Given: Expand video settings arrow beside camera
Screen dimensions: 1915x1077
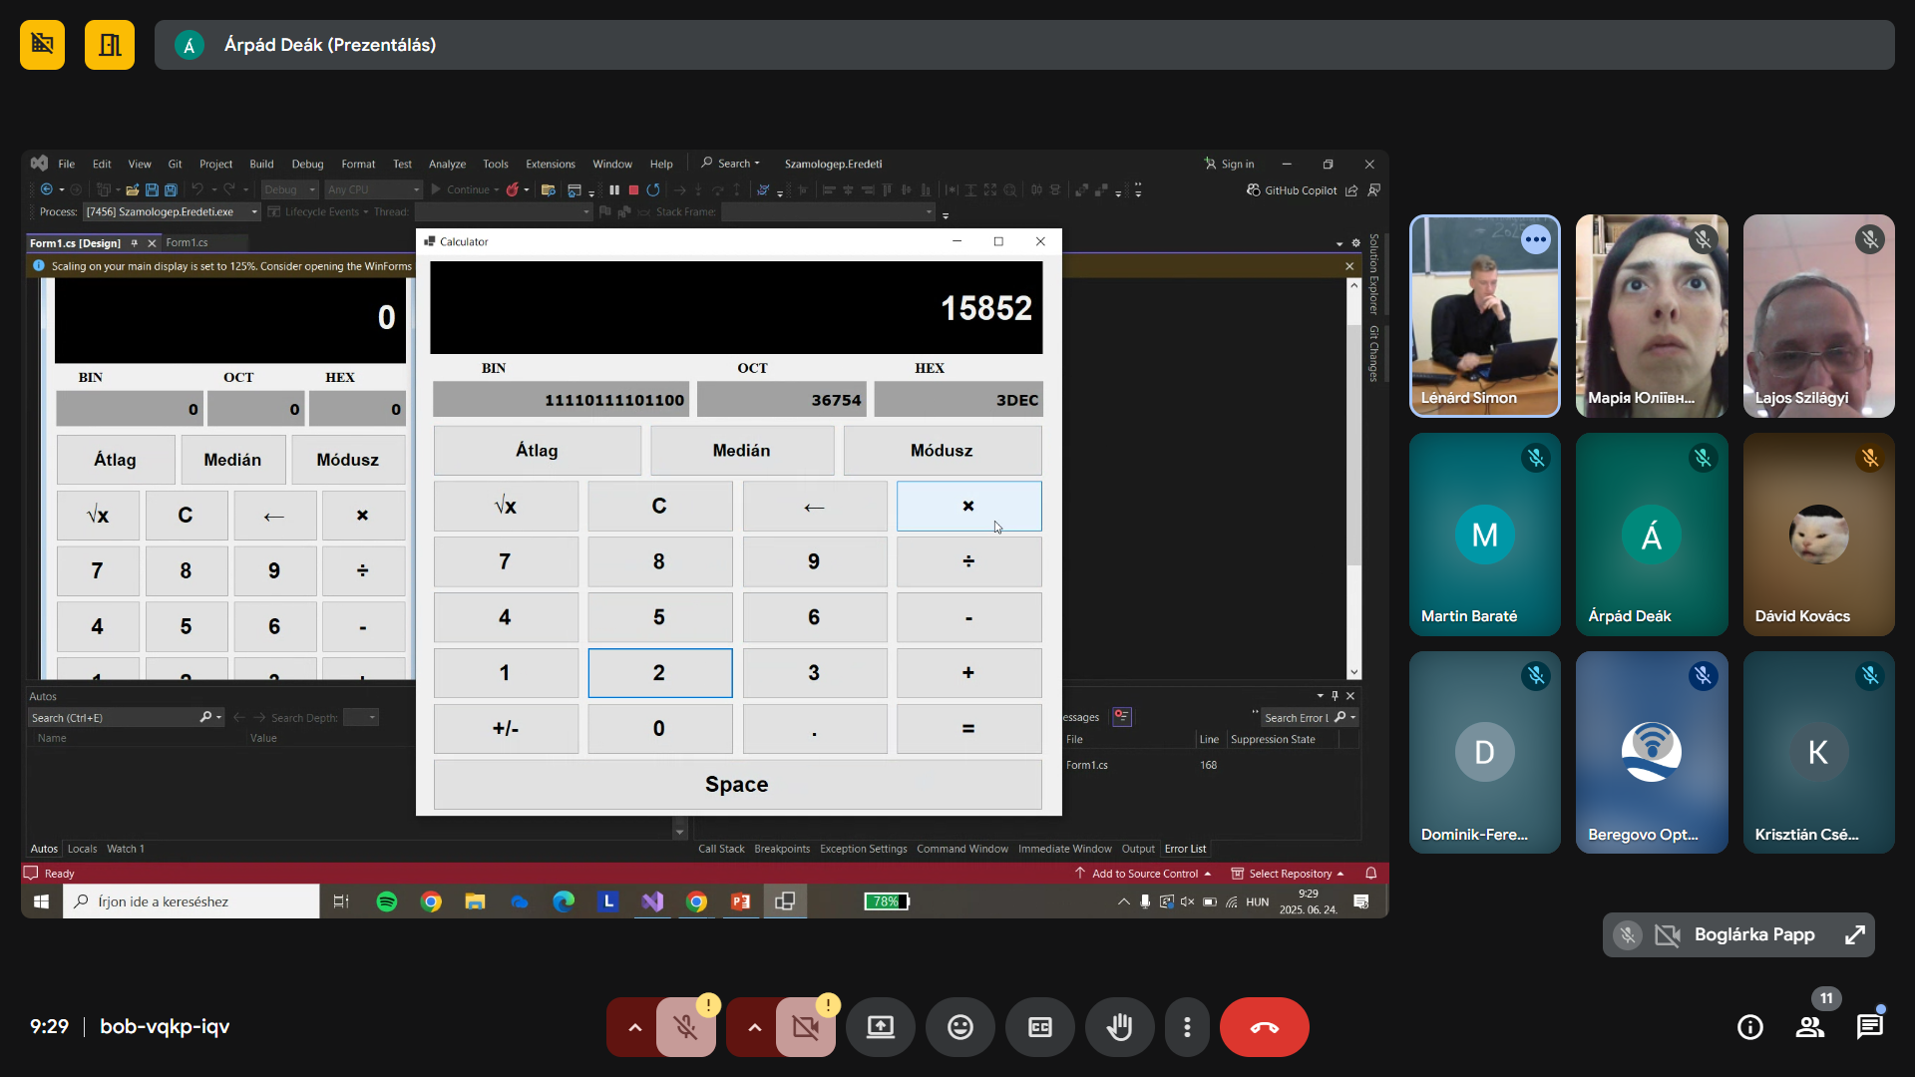Looking at the screenshot, I should tap(754, 1027).
